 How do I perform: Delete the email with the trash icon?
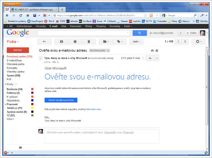point(89,41)
